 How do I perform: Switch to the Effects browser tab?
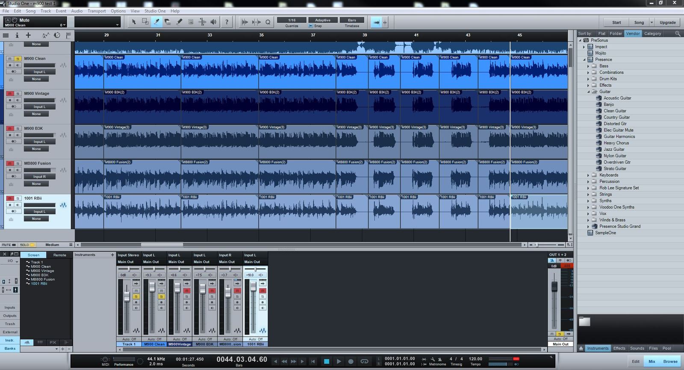[x=619, y=348]
